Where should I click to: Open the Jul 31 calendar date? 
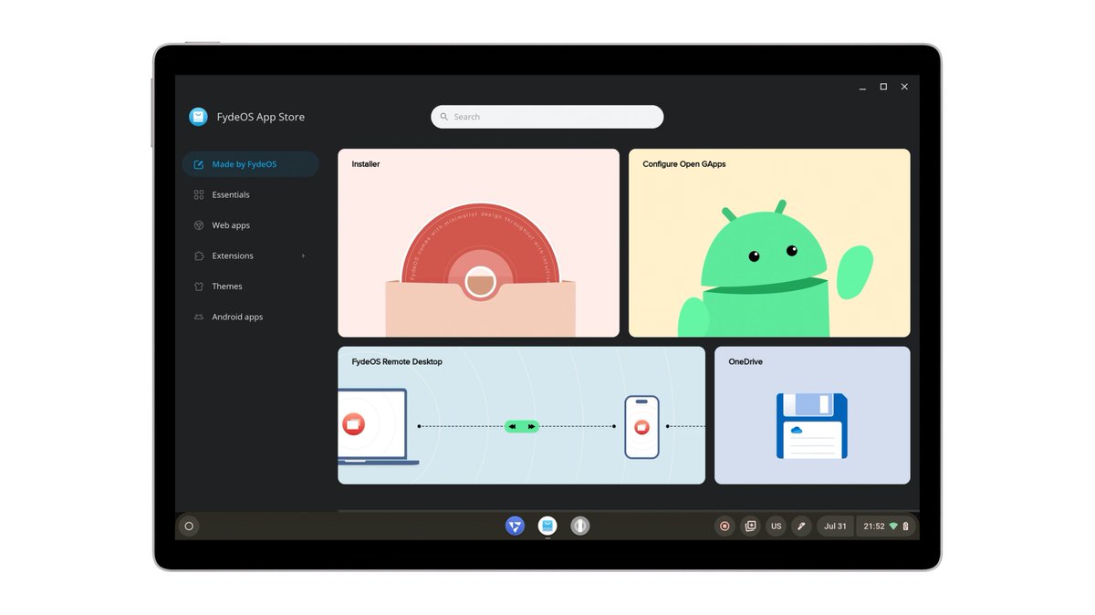(x=835, y=526)
